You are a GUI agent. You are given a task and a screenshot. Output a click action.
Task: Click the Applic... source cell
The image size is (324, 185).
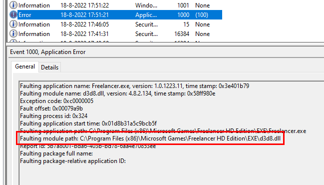click(146, 15)
